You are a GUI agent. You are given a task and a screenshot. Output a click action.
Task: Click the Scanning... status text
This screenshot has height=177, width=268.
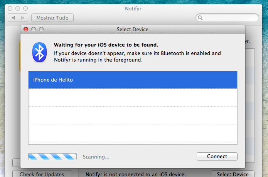(96, 157)
